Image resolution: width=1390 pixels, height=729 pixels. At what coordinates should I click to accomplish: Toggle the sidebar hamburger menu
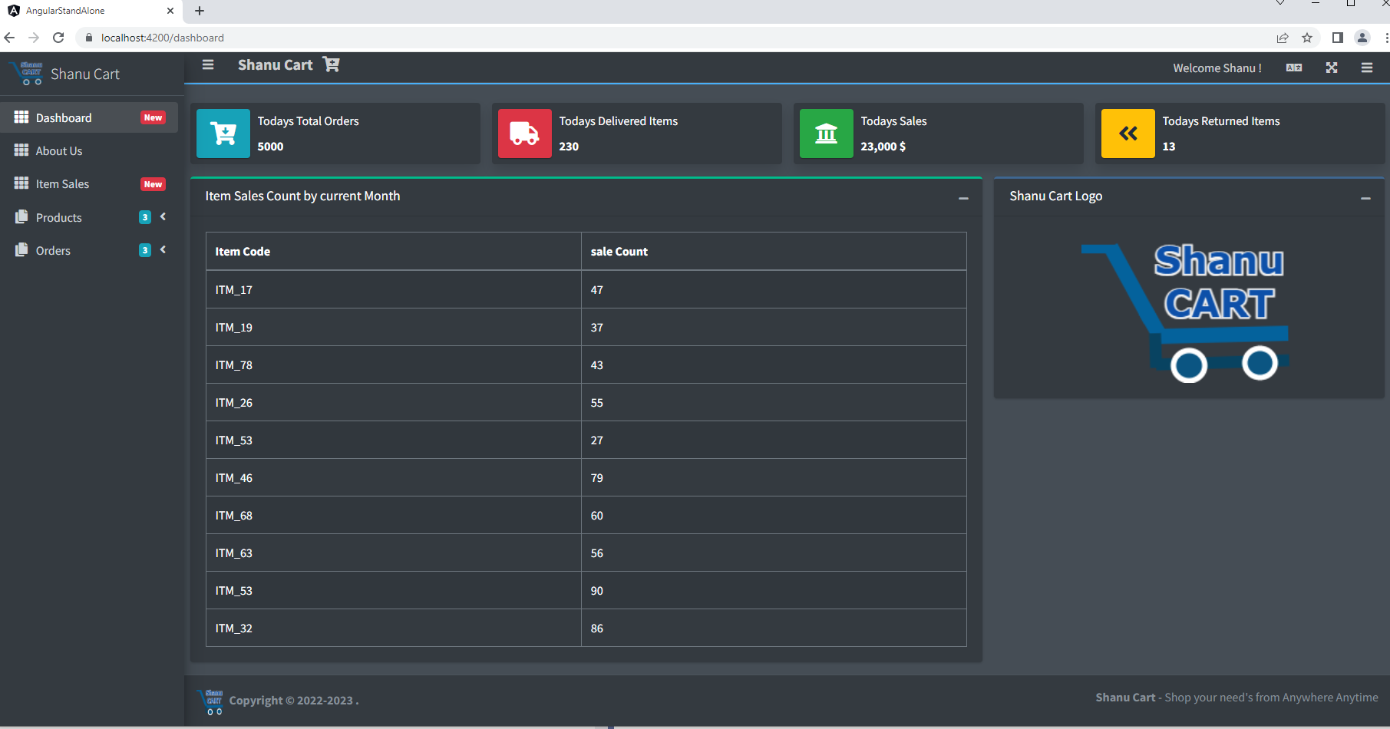pyautogui.click(x=208, y=65)
